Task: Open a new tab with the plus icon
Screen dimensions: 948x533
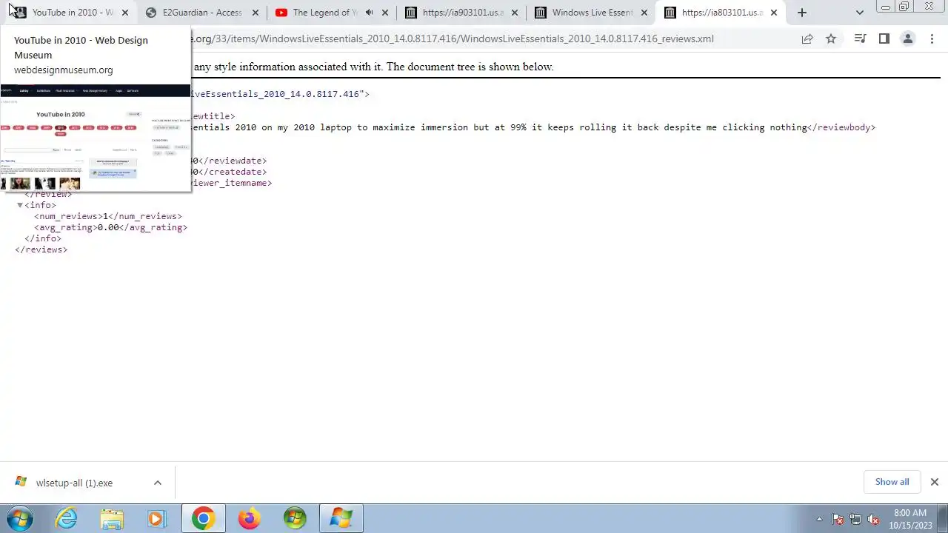Action: point(801,13)
